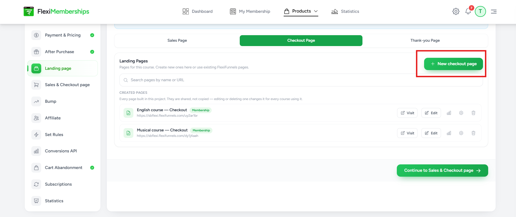Visit the Musical course checkout page
The image size is (516, 217).
[407, 133]
